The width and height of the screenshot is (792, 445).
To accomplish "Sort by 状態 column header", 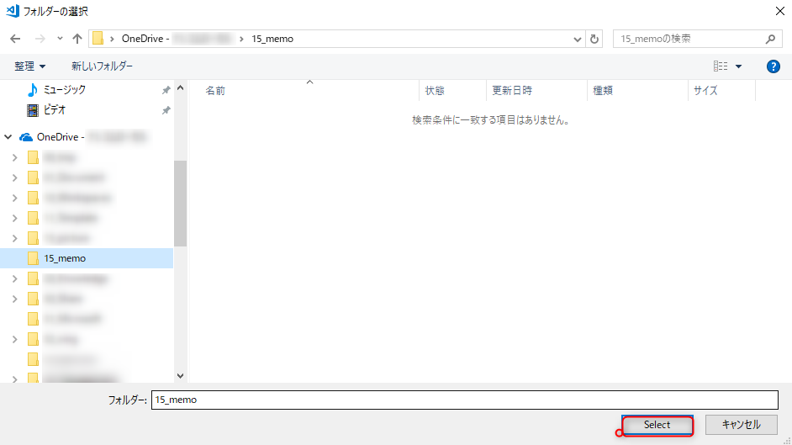I will [x=435, y=90].
